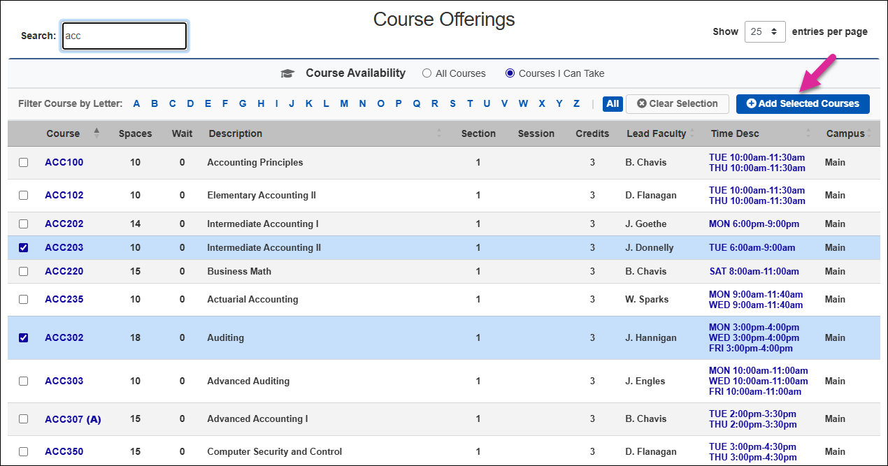
Task: Click the Clear Selection button
Action: click(x=678, y=104)
